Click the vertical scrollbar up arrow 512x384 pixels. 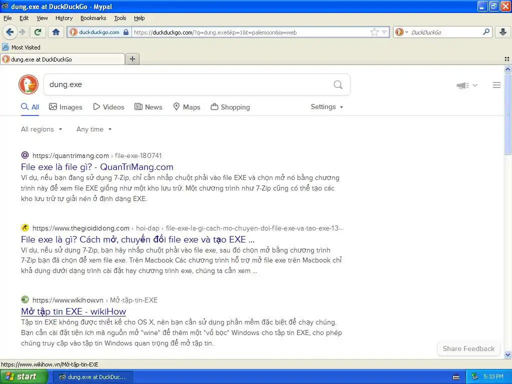click(507, 69)
